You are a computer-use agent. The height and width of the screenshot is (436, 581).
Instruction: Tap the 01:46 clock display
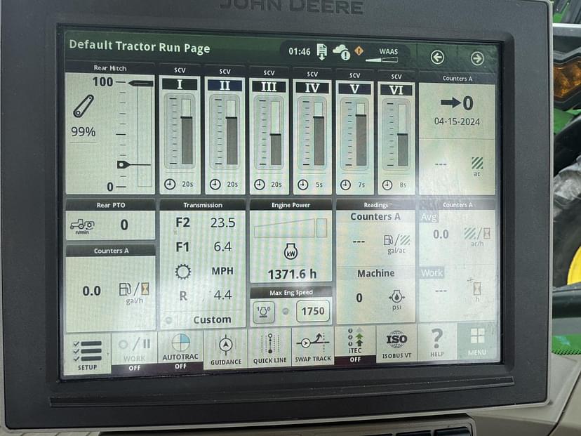[x=300, y=51]
